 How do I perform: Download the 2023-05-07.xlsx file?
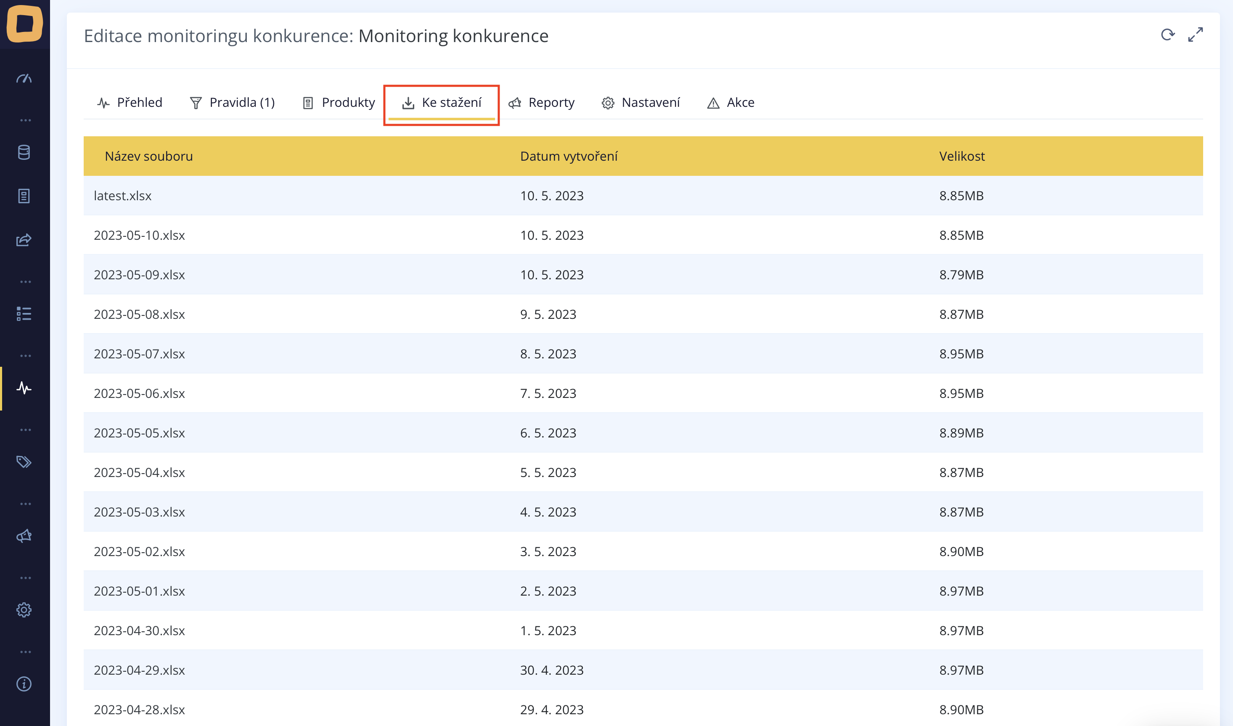tap(140, 354)
